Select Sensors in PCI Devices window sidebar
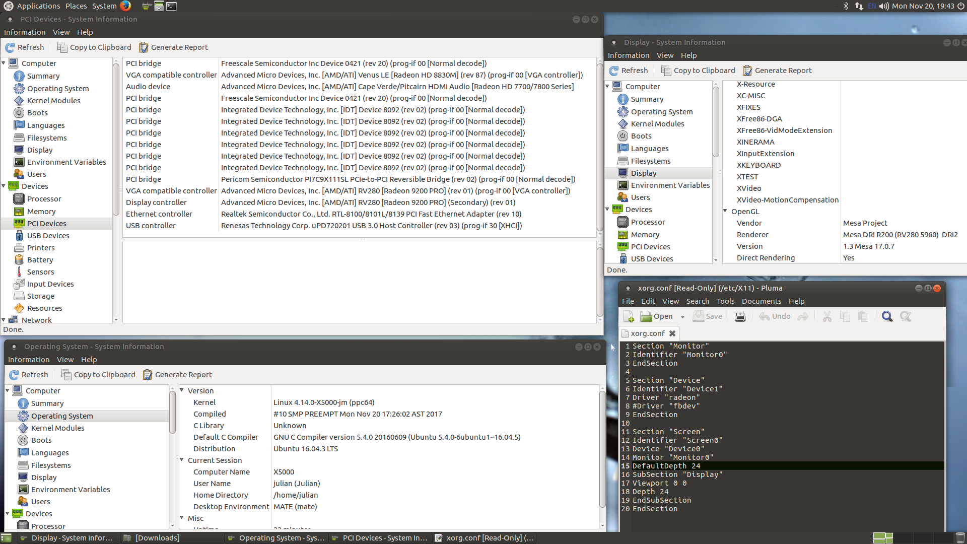Screen dimensions: 967x544 [x=40, y=272]
